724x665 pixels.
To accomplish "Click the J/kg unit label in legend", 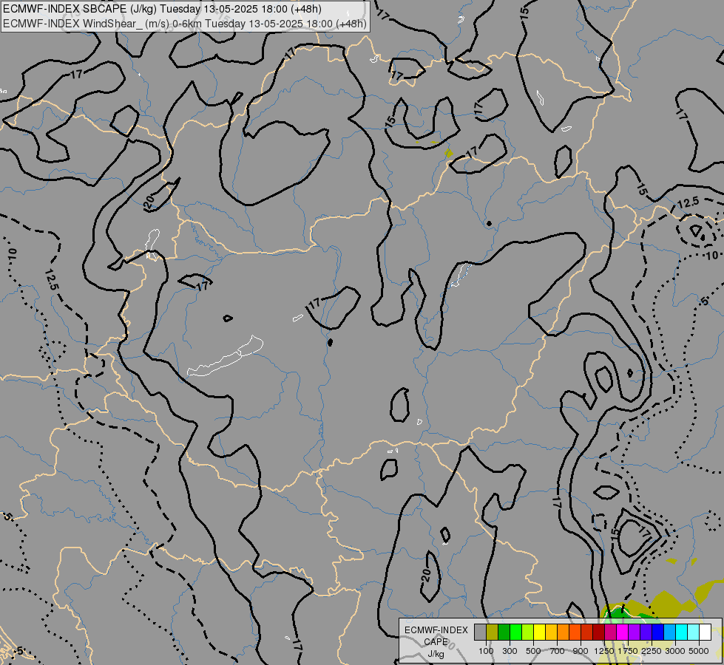I will point(436,655).
